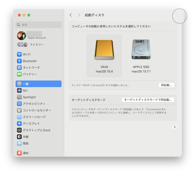Viewport: 195px width, 174px height.
Task: Click the parrot account avatar
Action: pos(22,36)
